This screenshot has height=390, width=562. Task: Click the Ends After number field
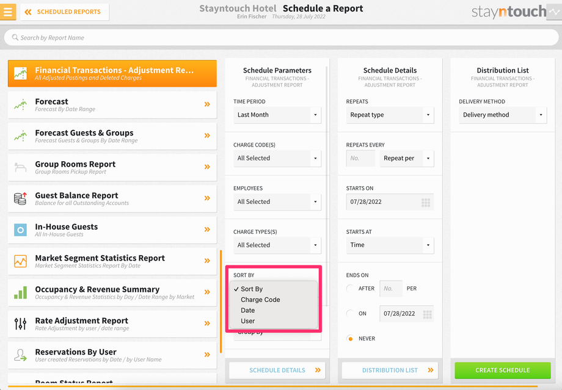(x=391, y=289)
